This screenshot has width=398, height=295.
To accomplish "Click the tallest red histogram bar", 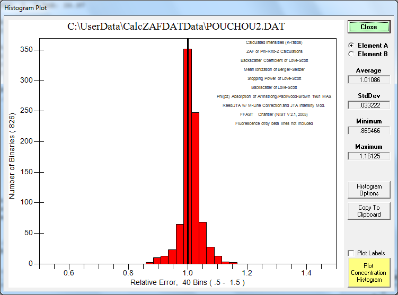I will [x=188, y=159].
